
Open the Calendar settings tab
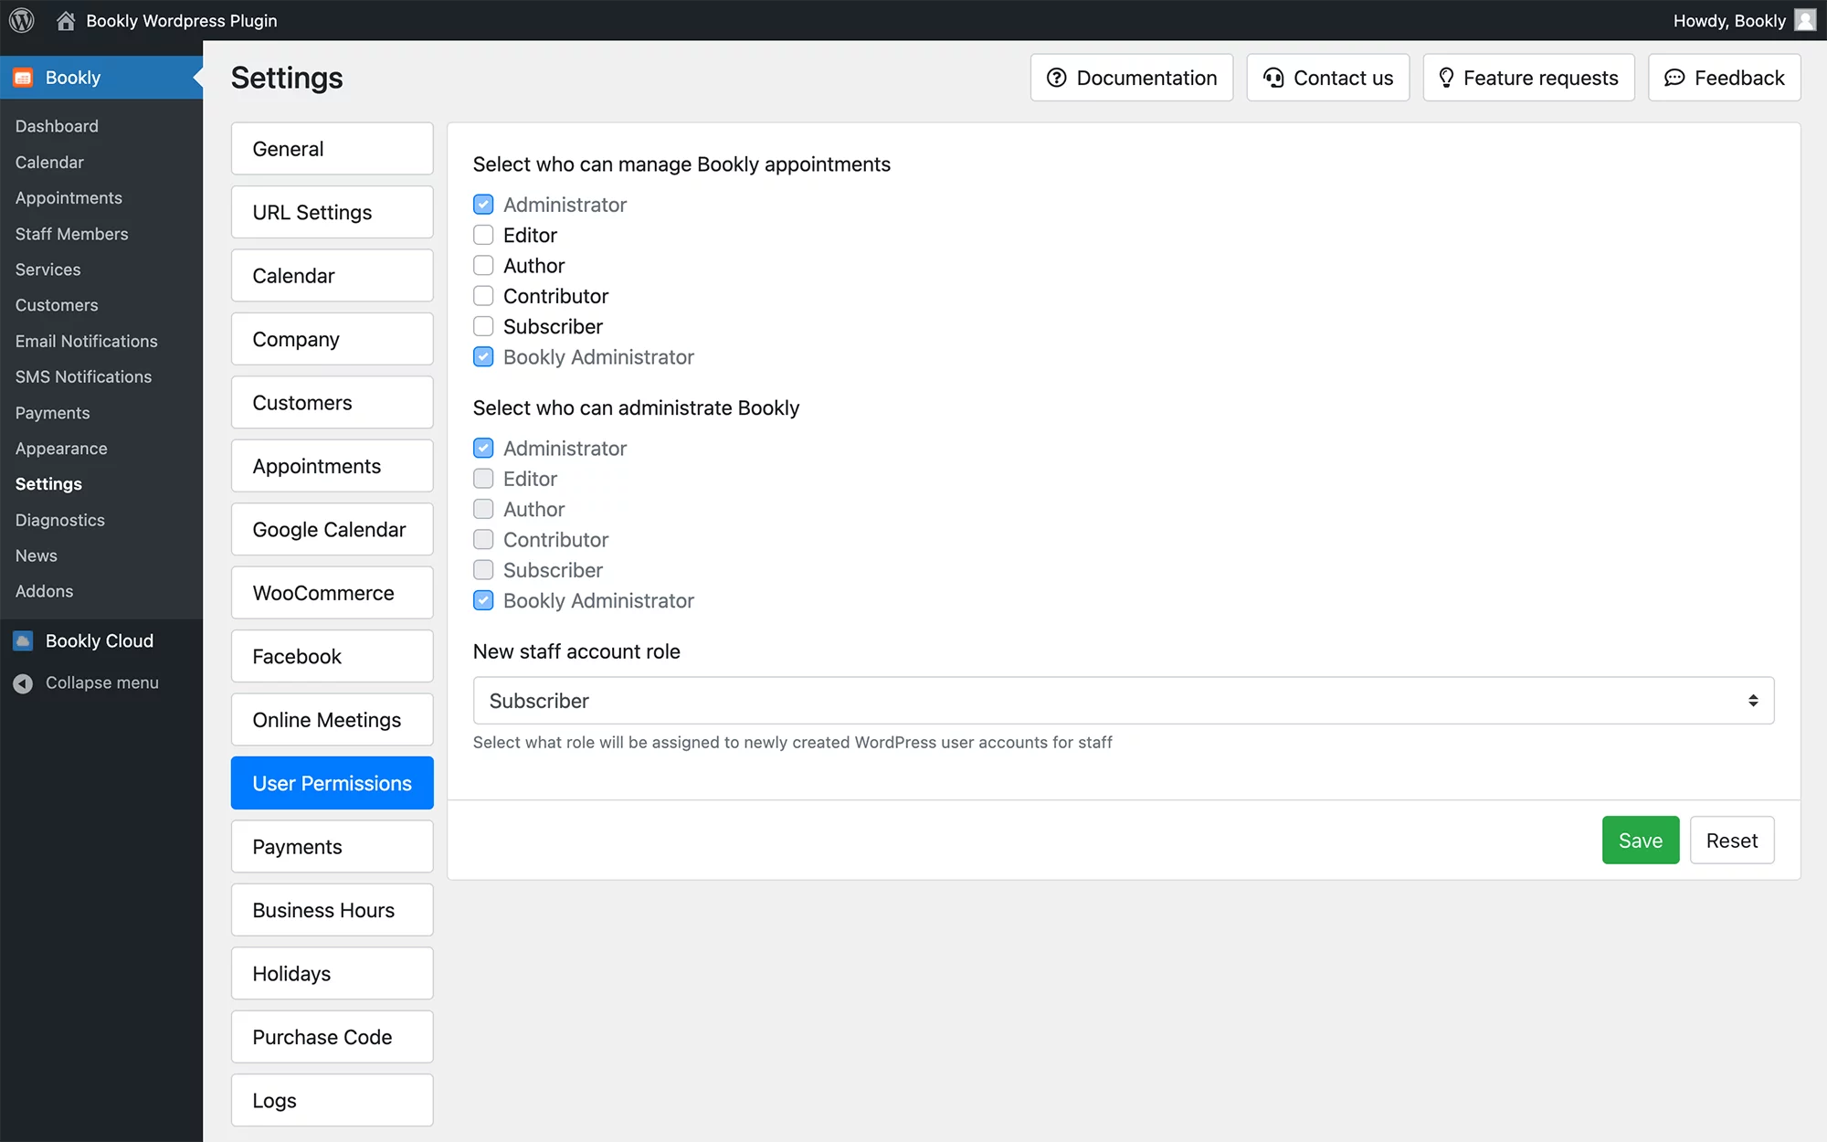click(x=332, y=276)
